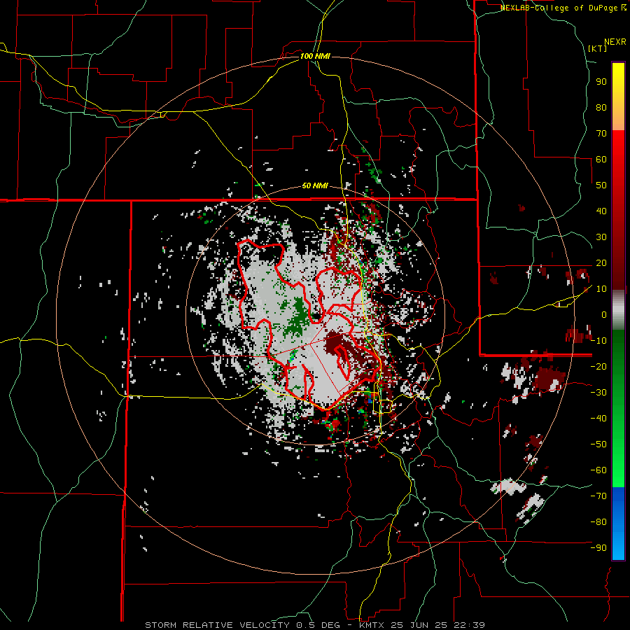This screenshot has height=630, width=630.
Task: Click the -10 knot scale label
Action: click(x=598, y=341)
